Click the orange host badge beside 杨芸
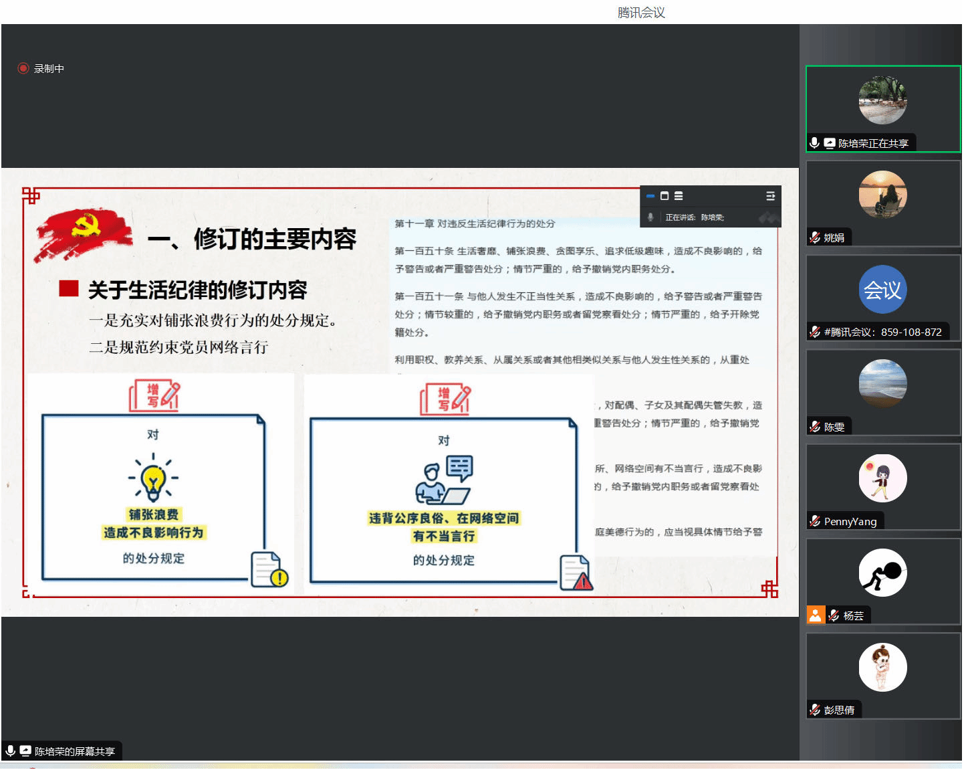 click(816, 615)
